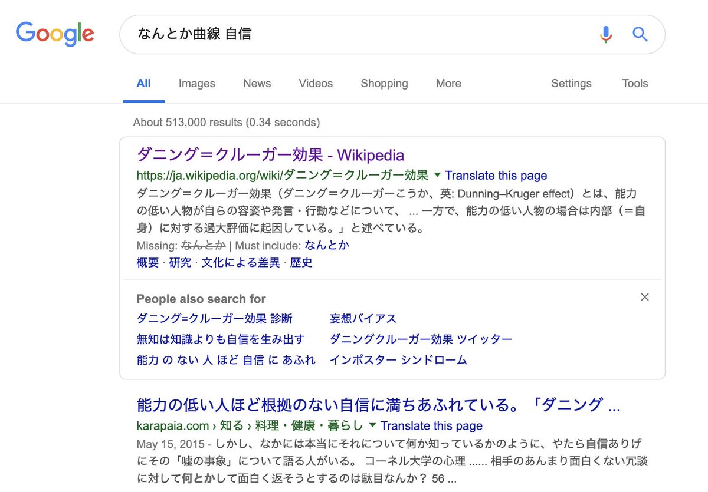
Task: Search for ダニング=クルーガー効果 診断
Action: point(215,319)
